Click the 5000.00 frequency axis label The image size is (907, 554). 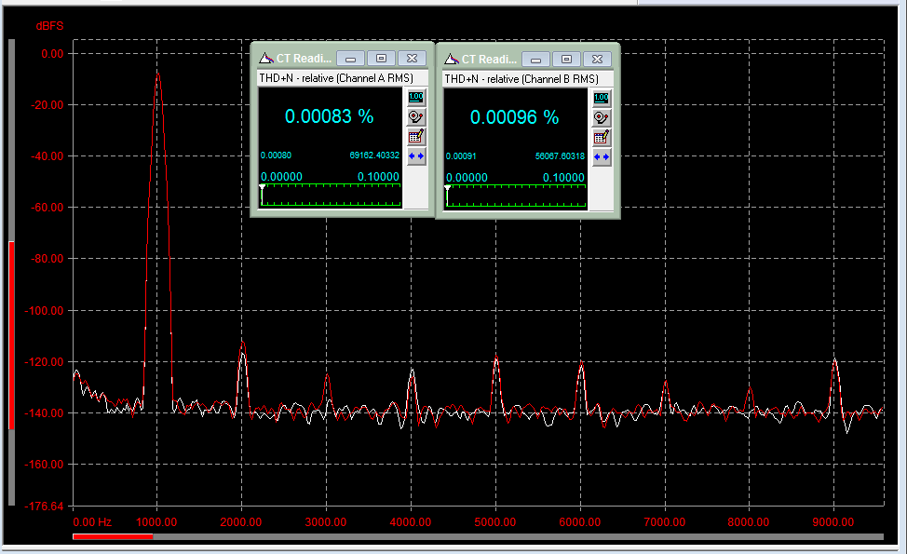495,522
